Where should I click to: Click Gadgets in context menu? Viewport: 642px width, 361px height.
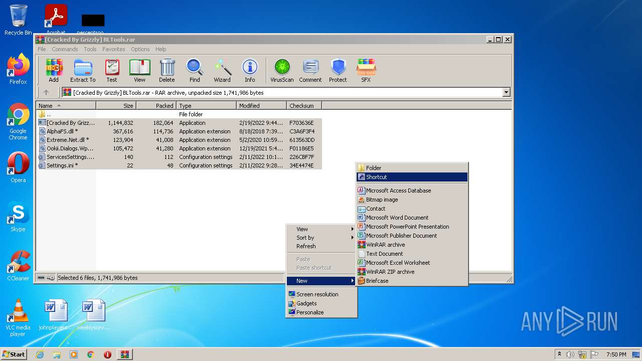[321, 303]
